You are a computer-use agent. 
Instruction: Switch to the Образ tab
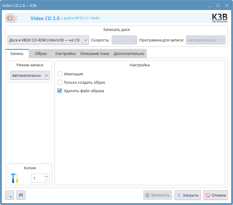[x=41, y=54]
